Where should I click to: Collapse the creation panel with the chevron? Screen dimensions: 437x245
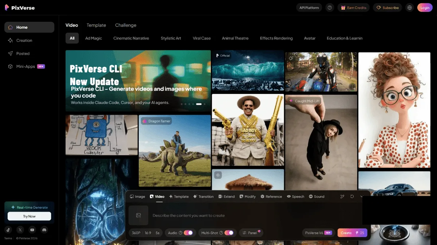click(x=362, y=196)
